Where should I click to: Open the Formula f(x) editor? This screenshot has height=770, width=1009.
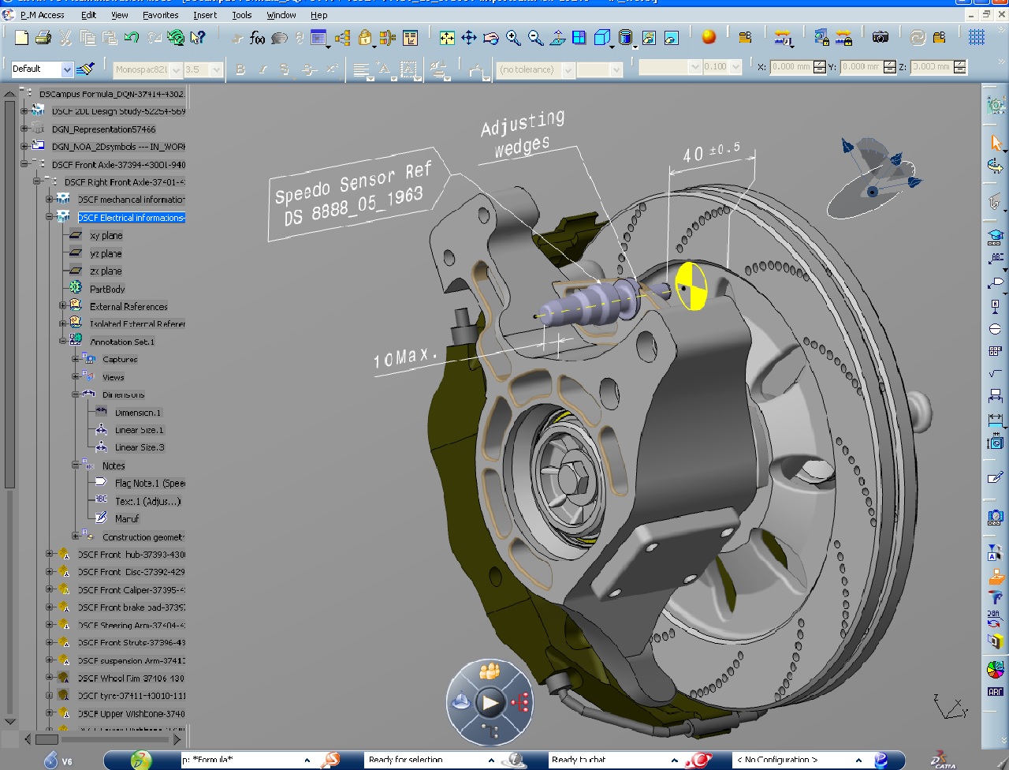tap(258, 36)
